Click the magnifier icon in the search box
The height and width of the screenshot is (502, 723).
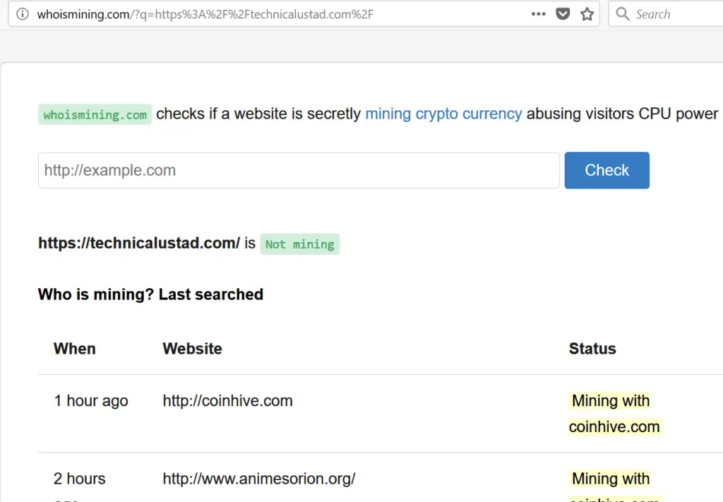(x=622, y=13)
